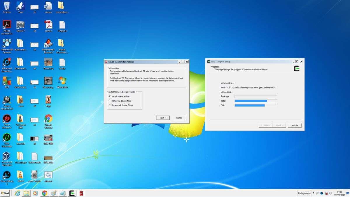Choose Remove a device filter option

[x=120, y=101]
